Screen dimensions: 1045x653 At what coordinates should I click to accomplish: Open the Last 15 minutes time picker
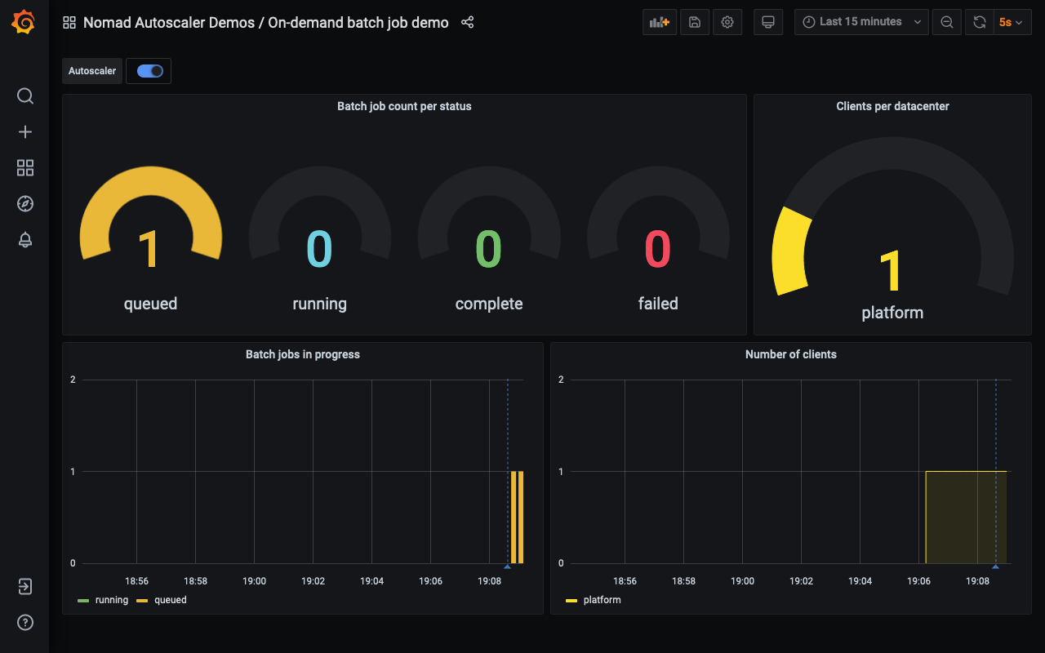click(x=861, y=22)
